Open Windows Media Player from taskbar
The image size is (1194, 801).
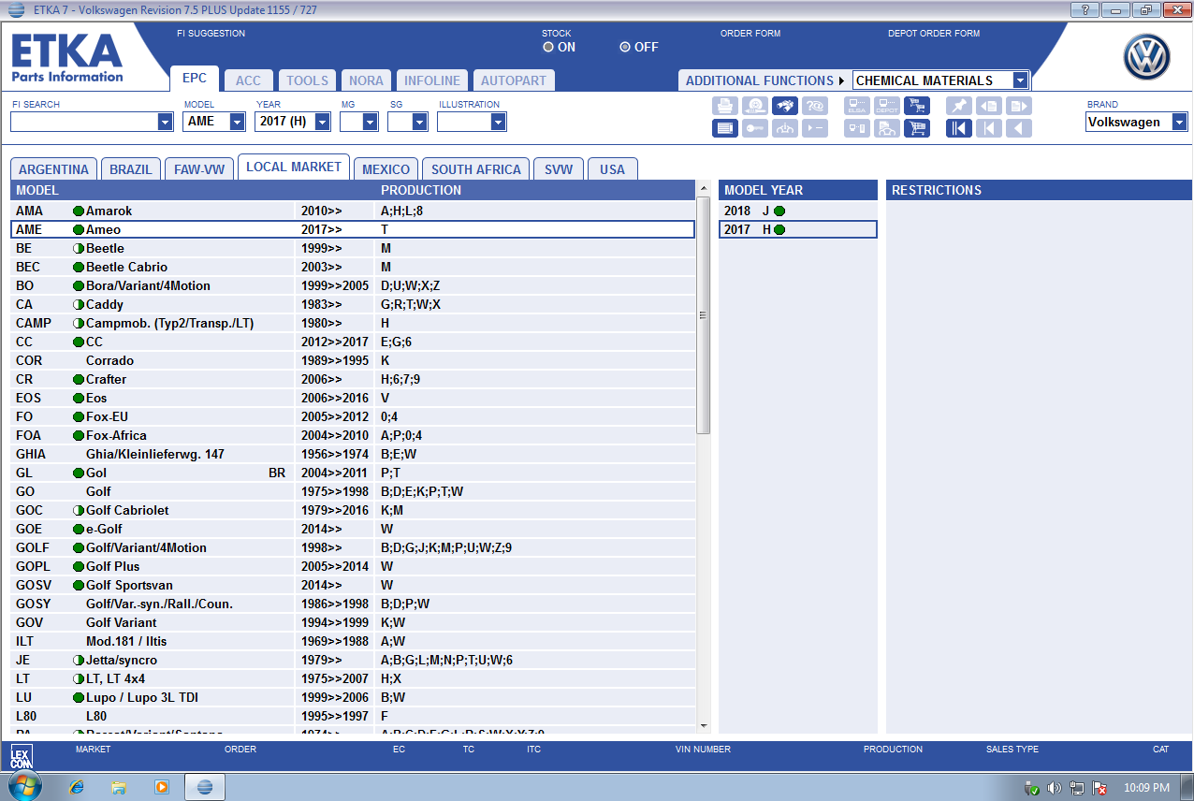coord(161,787)
